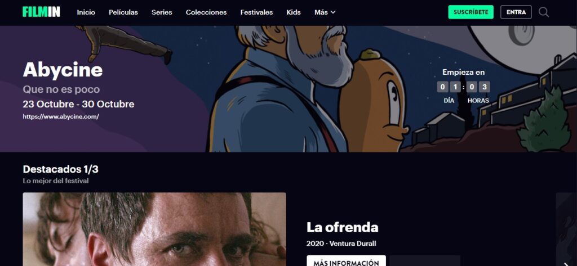This screenshot has height=266, width=577.
Task: Click the La ofrenda title
Action: point(342,227)
